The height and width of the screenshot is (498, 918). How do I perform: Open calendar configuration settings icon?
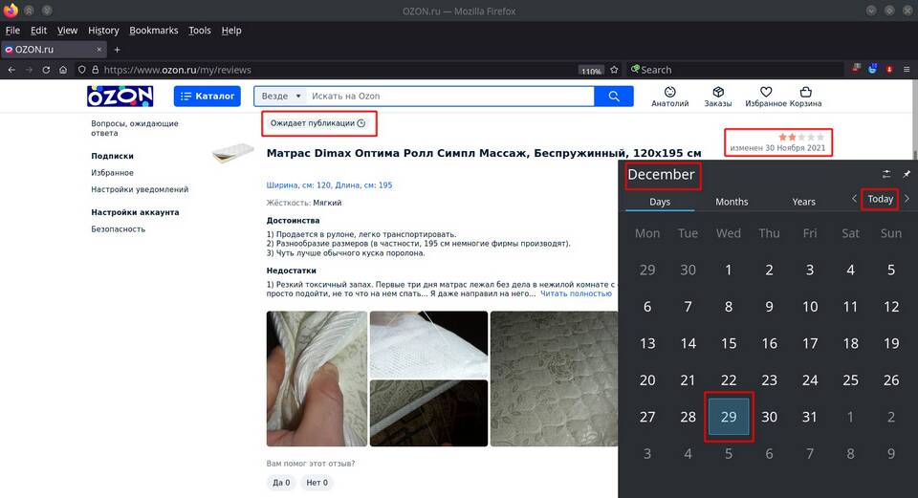click(x=886, y=174)
